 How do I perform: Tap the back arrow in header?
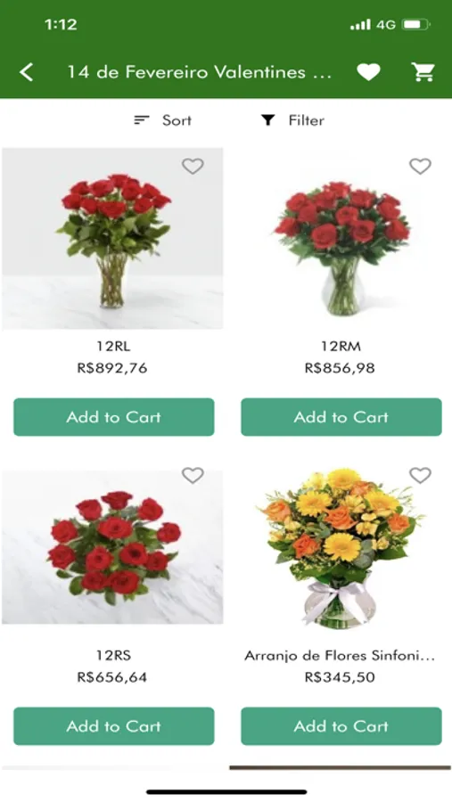(27, 72)
